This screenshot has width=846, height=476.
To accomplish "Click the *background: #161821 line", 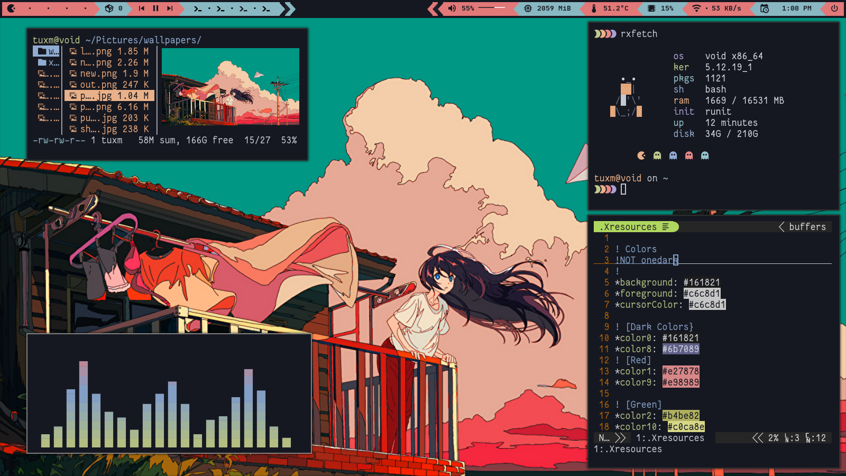I will coord(667,282).
